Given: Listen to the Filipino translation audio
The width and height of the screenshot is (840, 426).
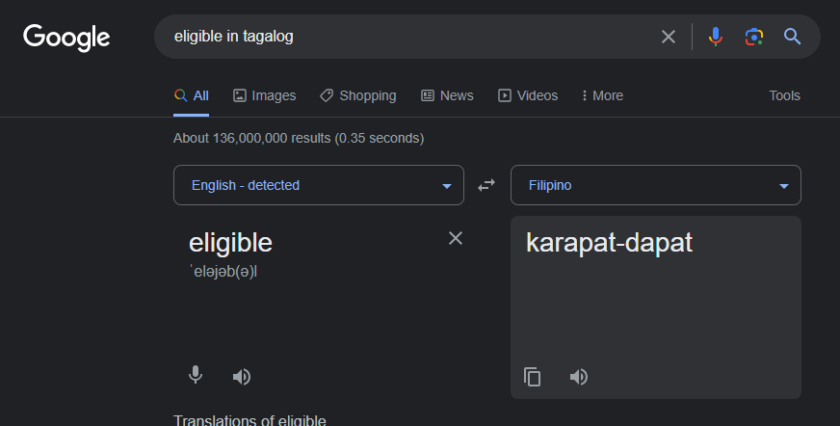Looking at the screenshot, I should [579, 377].
